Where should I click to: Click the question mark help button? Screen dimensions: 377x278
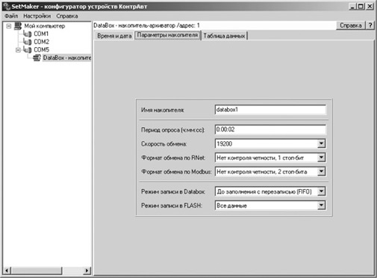click(370, 25)
